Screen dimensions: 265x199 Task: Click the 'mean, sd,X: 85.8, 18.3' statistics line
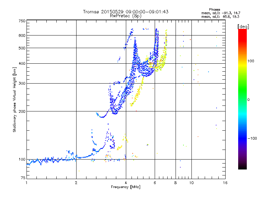(x=220, y=17)
